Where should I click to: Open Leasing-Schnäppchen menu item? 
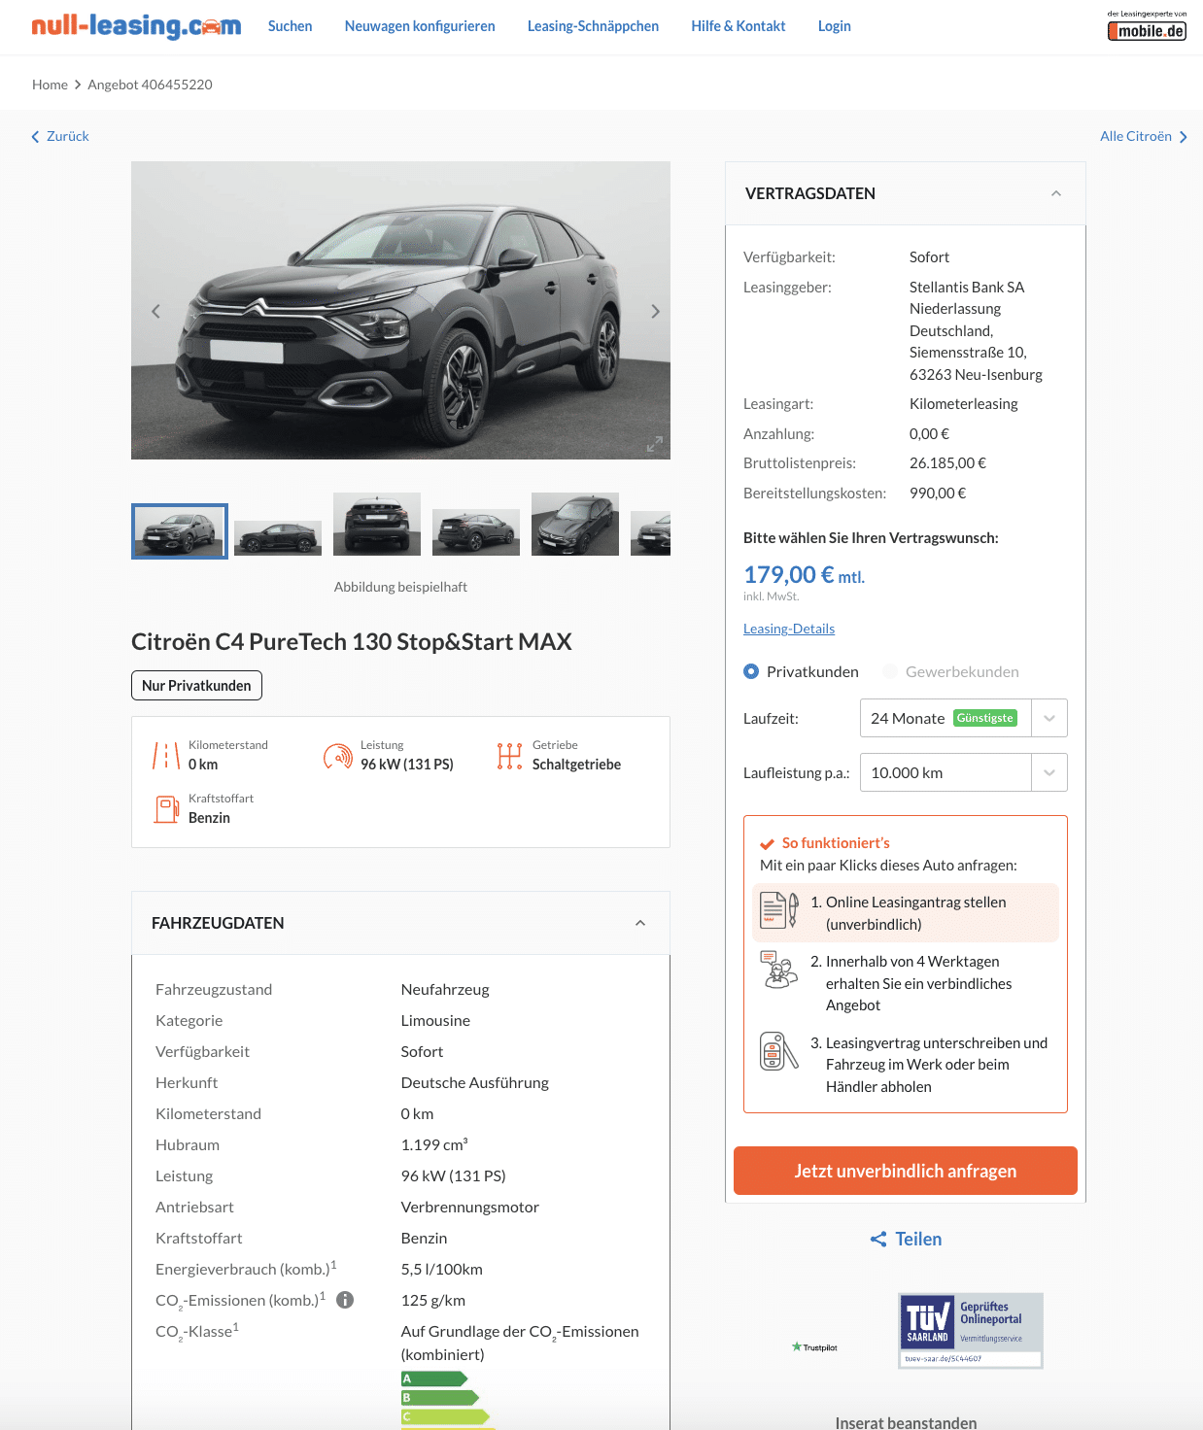click(593, 26)
